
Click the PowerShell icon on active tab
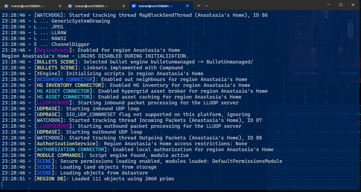tap(134, 6)
